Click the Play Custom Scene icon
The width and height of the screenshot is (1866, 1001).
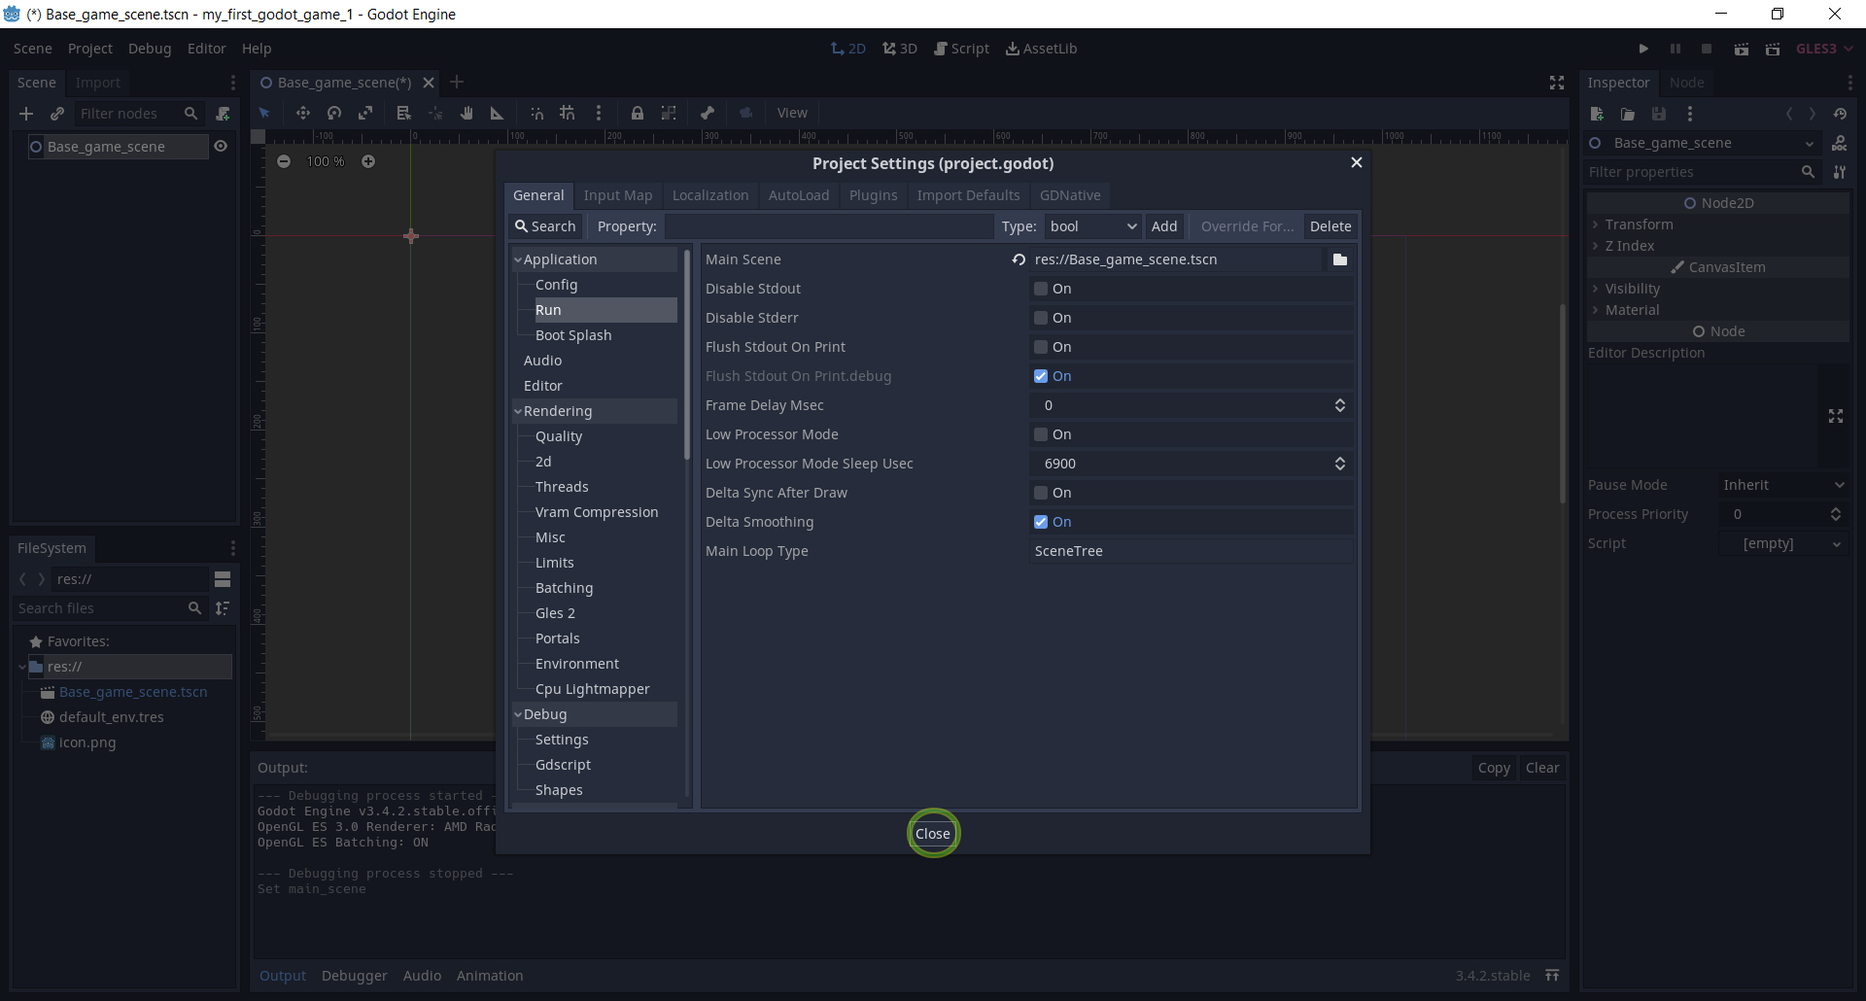pos(1773,49)
